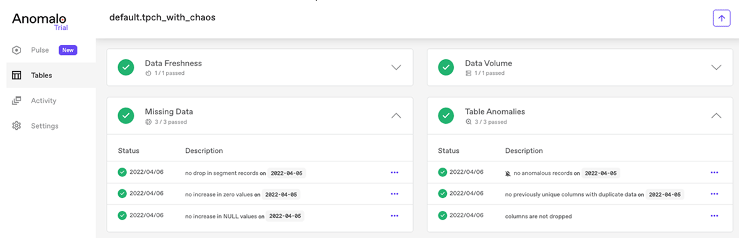Click the Data Freshness green checkmark icon

126,67
